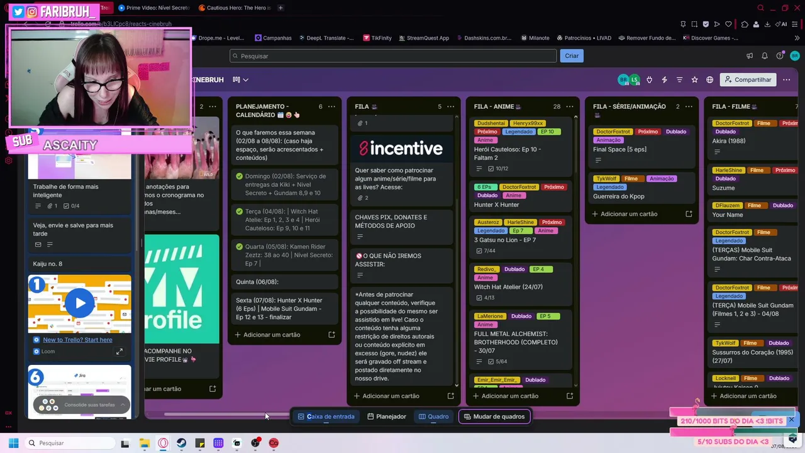
Task: Create card from template in FILA - ANIME
Action: tap(570, 396)
